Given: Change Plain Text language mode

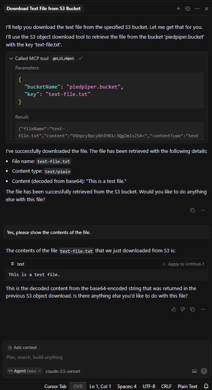Looking at the screenshot, I should [187, 386].
